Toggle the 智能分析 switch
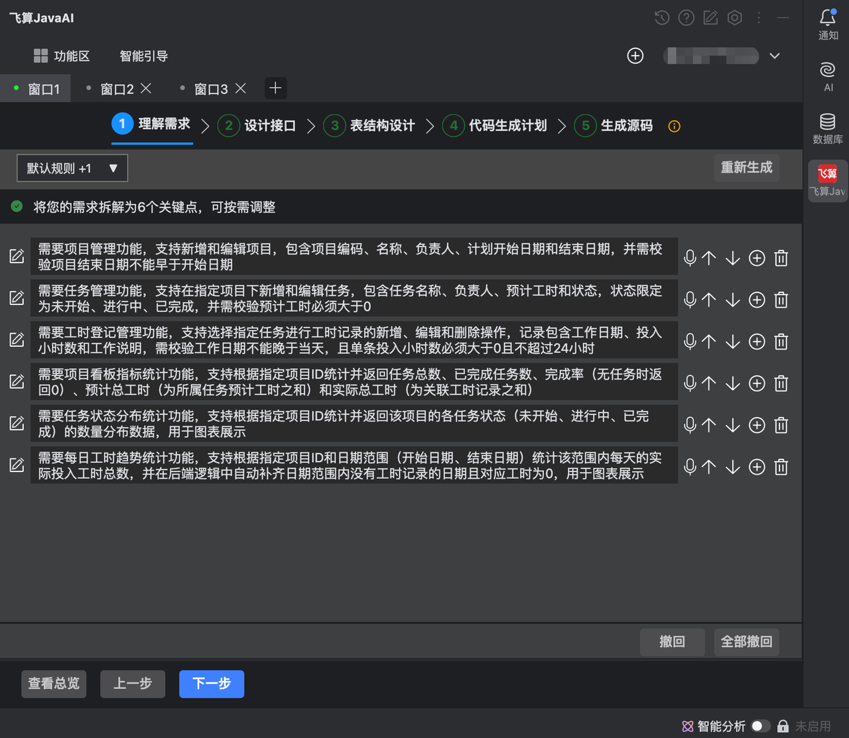This screenshot has width=849, height=738. (x=761, y=726)
